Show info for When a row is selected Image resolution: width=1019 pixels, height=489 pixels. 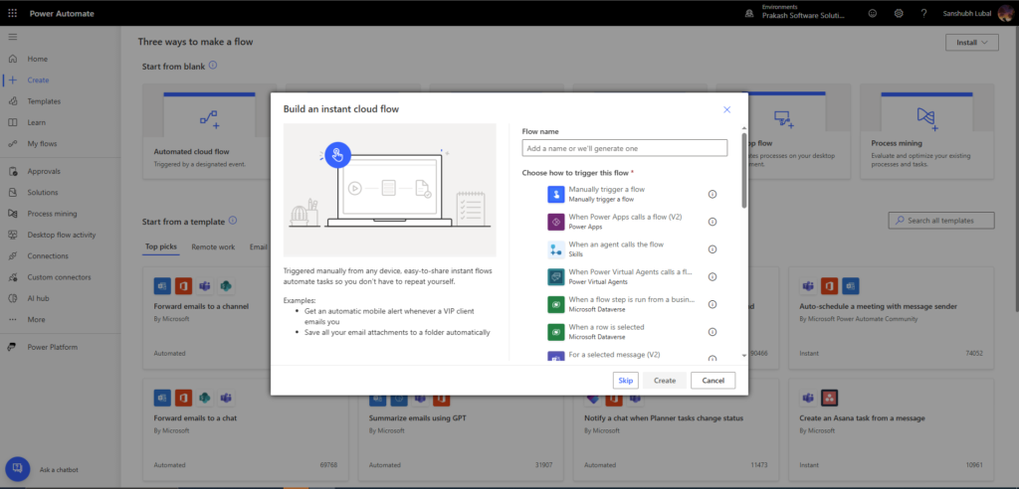tap(713, 332)
